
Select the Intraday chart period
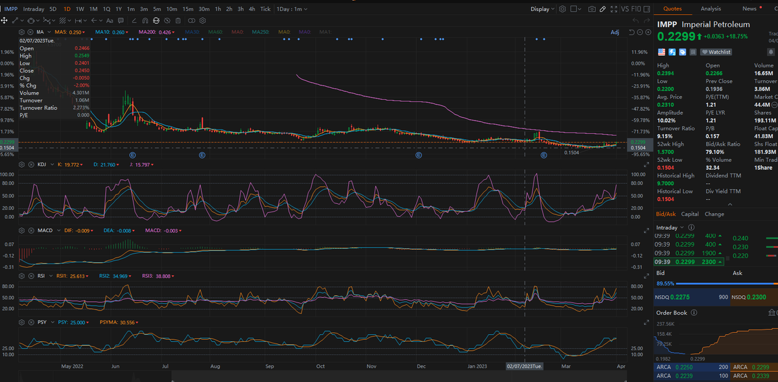(x=34, y=9)
